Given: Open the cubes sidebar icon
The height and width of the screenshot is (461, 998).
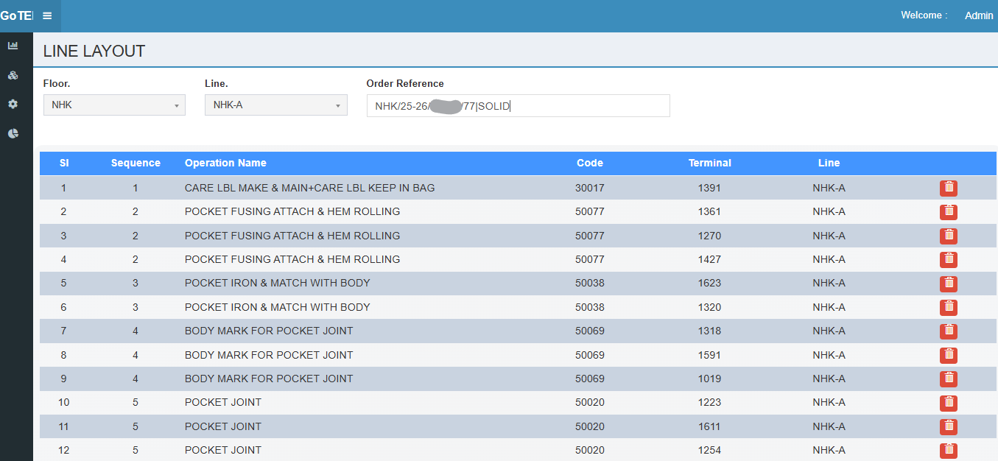Looking at the screenshot, I should coord(13,75).
